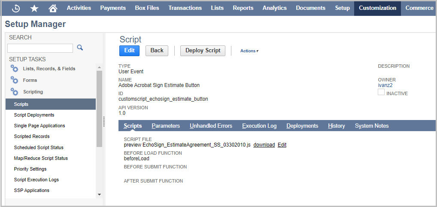The image size is (437, 207).
Task: Open the Execution Log tab
Action: 259,126
